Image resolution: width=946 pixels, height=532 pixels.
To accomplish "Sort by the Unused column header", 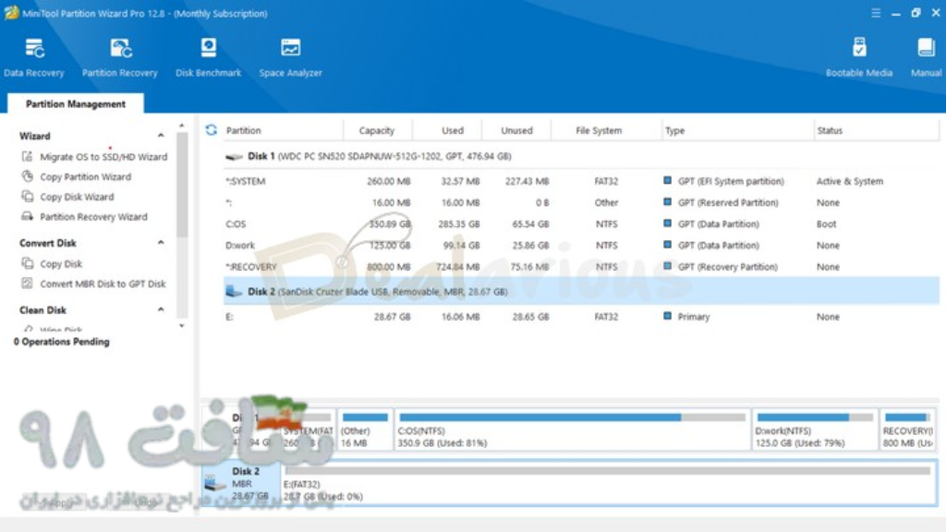I will coord(517,130).
